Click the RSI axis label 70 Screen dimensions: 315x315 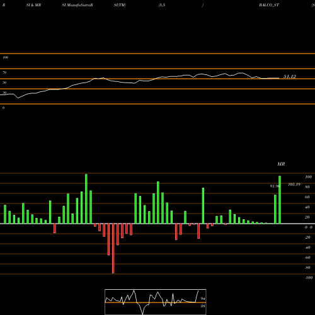pyautogui.click(x=4, y=72)
